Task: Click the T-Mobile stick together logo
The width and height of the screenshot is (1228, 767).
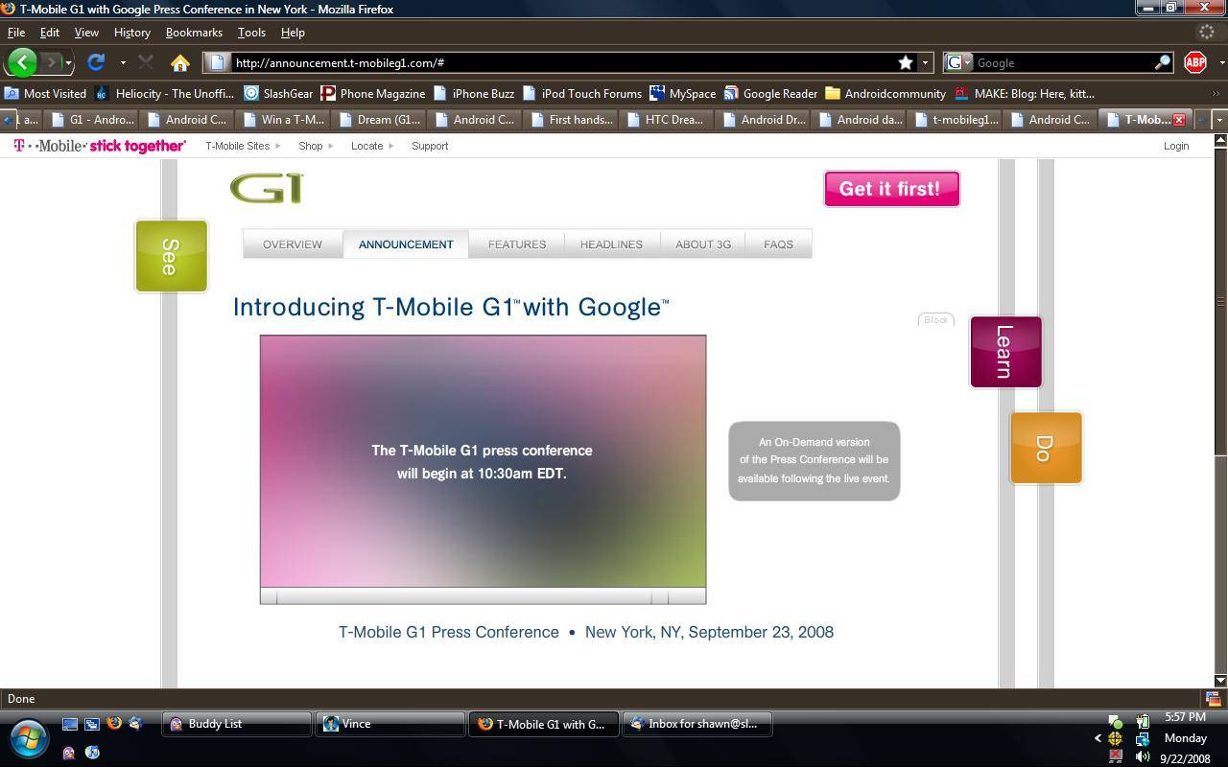Action: coord(100,146)
